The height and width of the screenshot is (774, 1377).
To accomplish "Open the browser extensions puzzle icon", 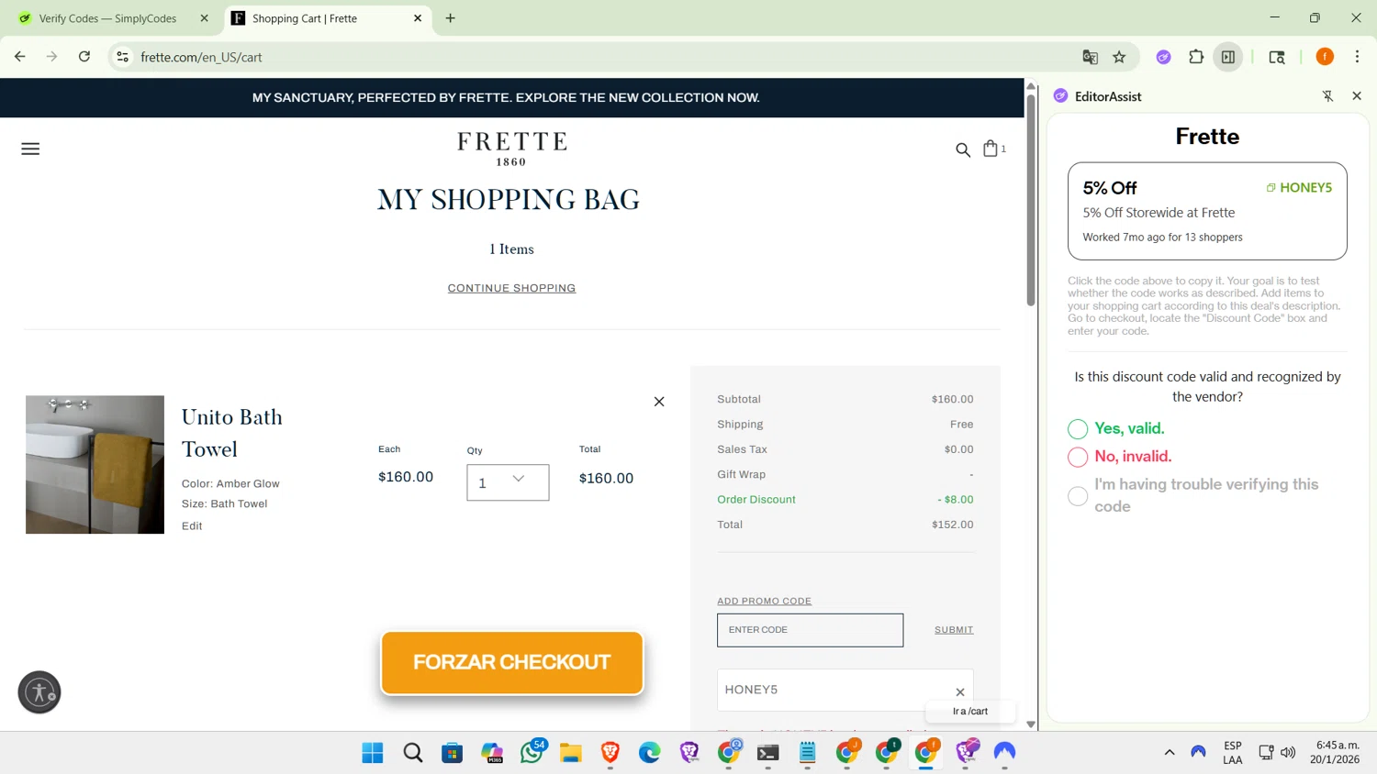I will [x=1196, y=57].
